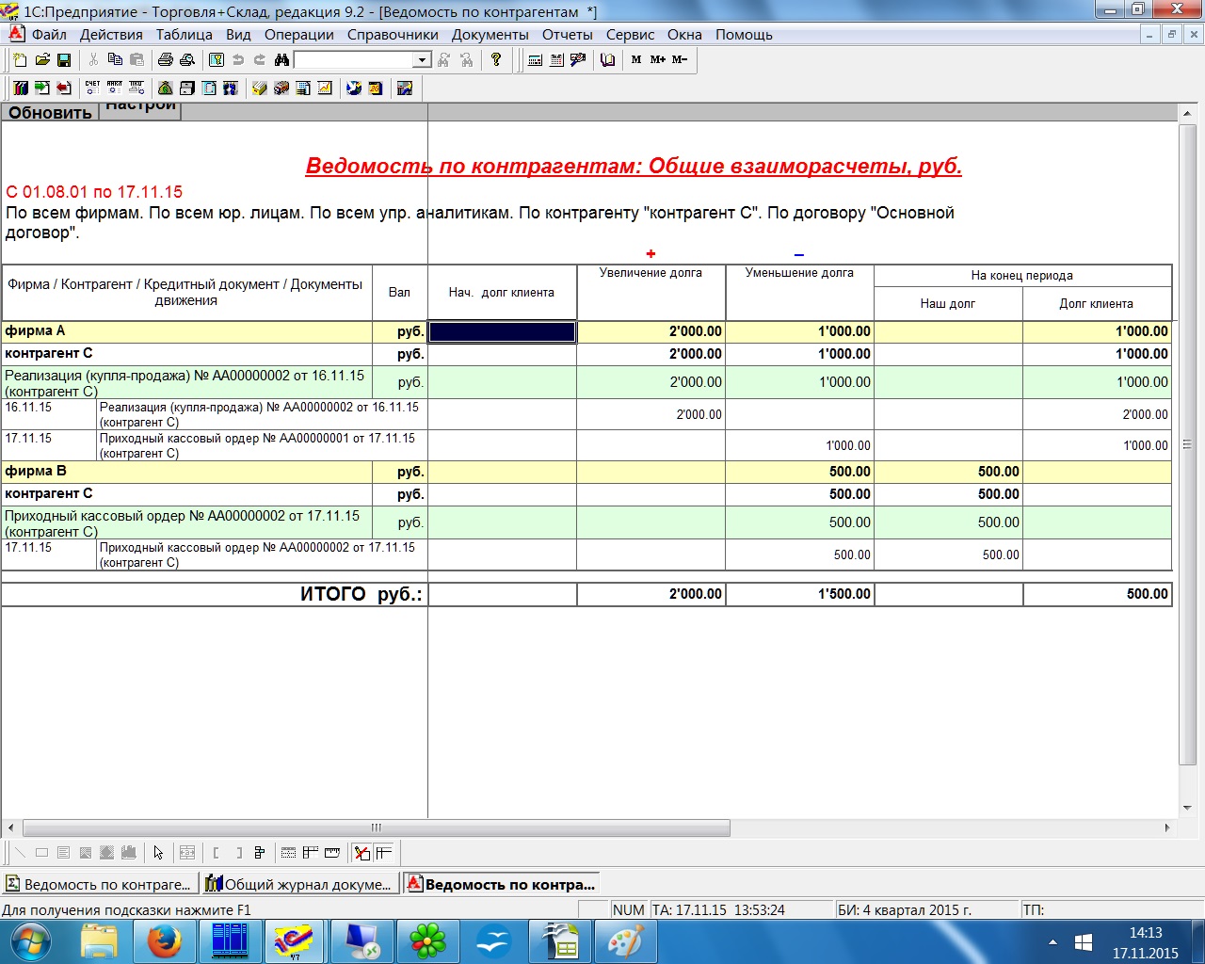Click the Счет invoice document icon
The image size is (1205, 964).
point(92,88)
